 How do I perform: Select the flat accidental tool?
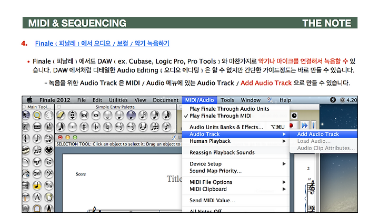96,127
